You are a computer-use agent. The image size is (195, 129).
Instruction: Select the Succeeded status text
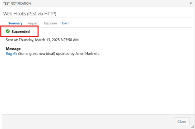click(x=20, y=32)
